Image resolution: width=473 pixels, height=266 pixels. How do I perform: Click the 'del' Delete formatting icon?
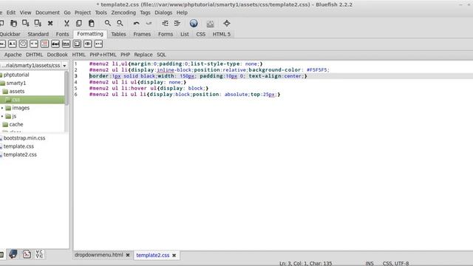(55, 44)
